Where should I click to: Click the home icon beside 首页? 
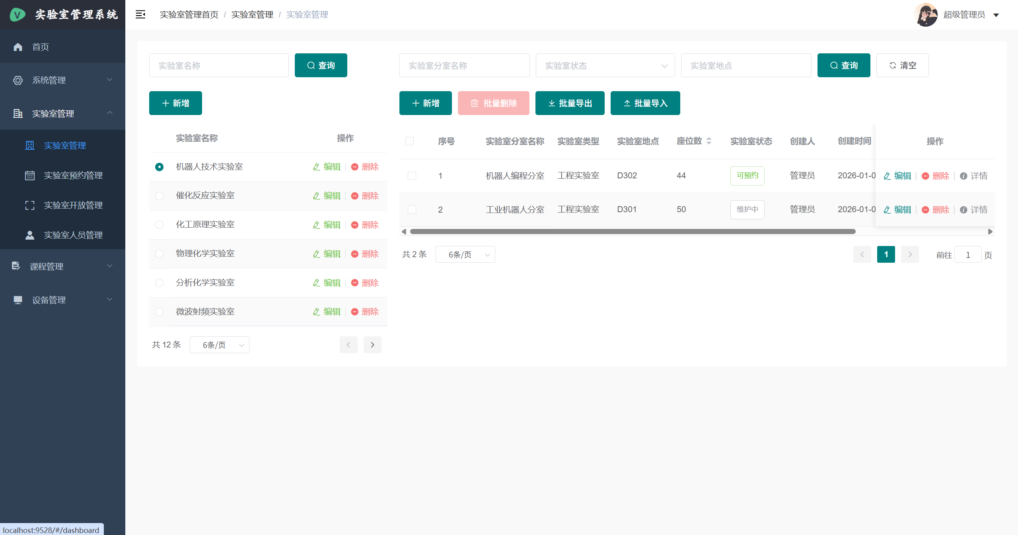click(18, 47)
